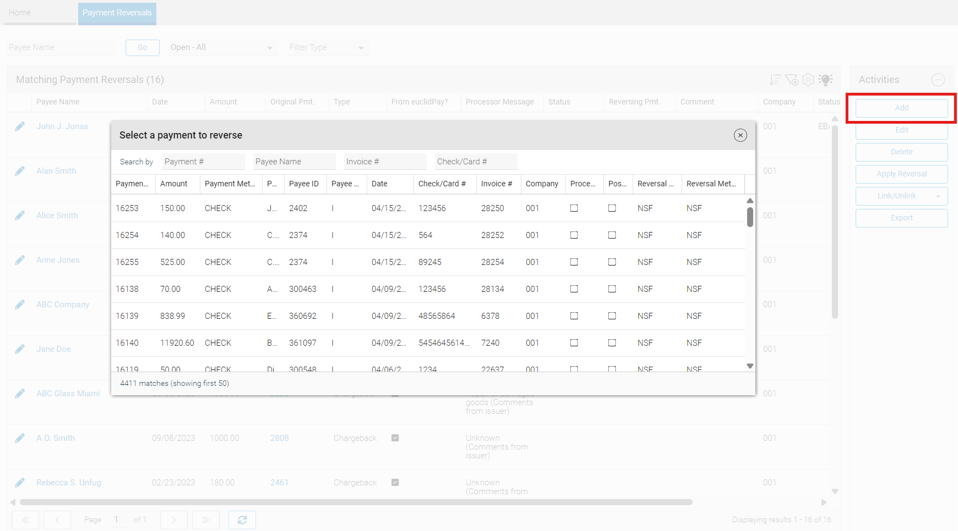Click the Check/Card # search field

476,162
